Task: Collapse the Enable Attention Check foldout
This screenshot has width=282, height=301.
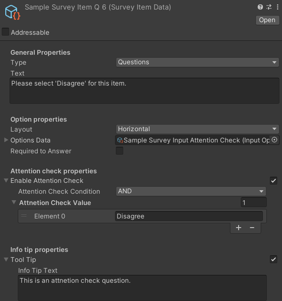Action: click(6, 180)
